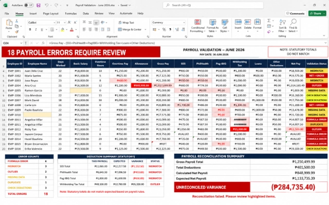Screen dimensions: 329x205
Task: Click the Format cells button
Action: (258, 26)
